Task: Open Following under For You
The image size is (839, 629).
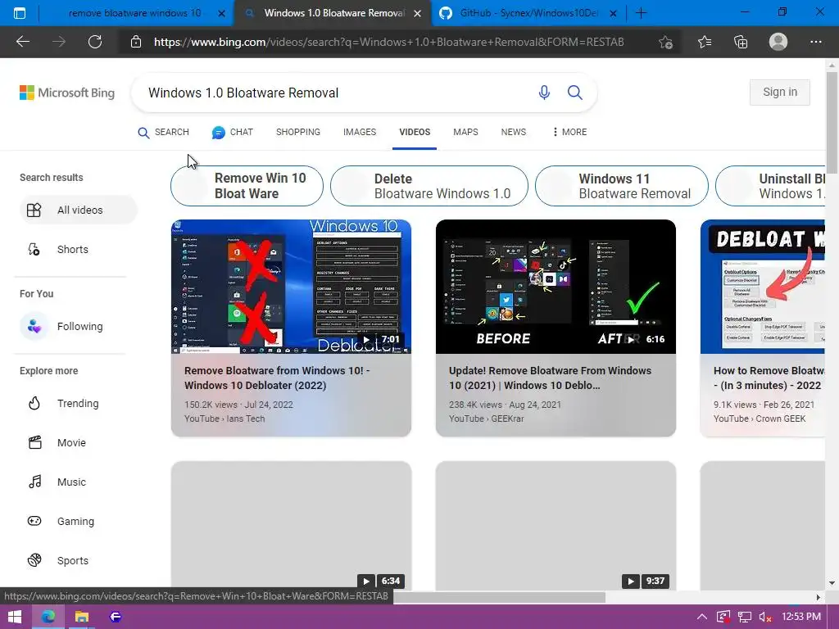Action: pos(78,326)
